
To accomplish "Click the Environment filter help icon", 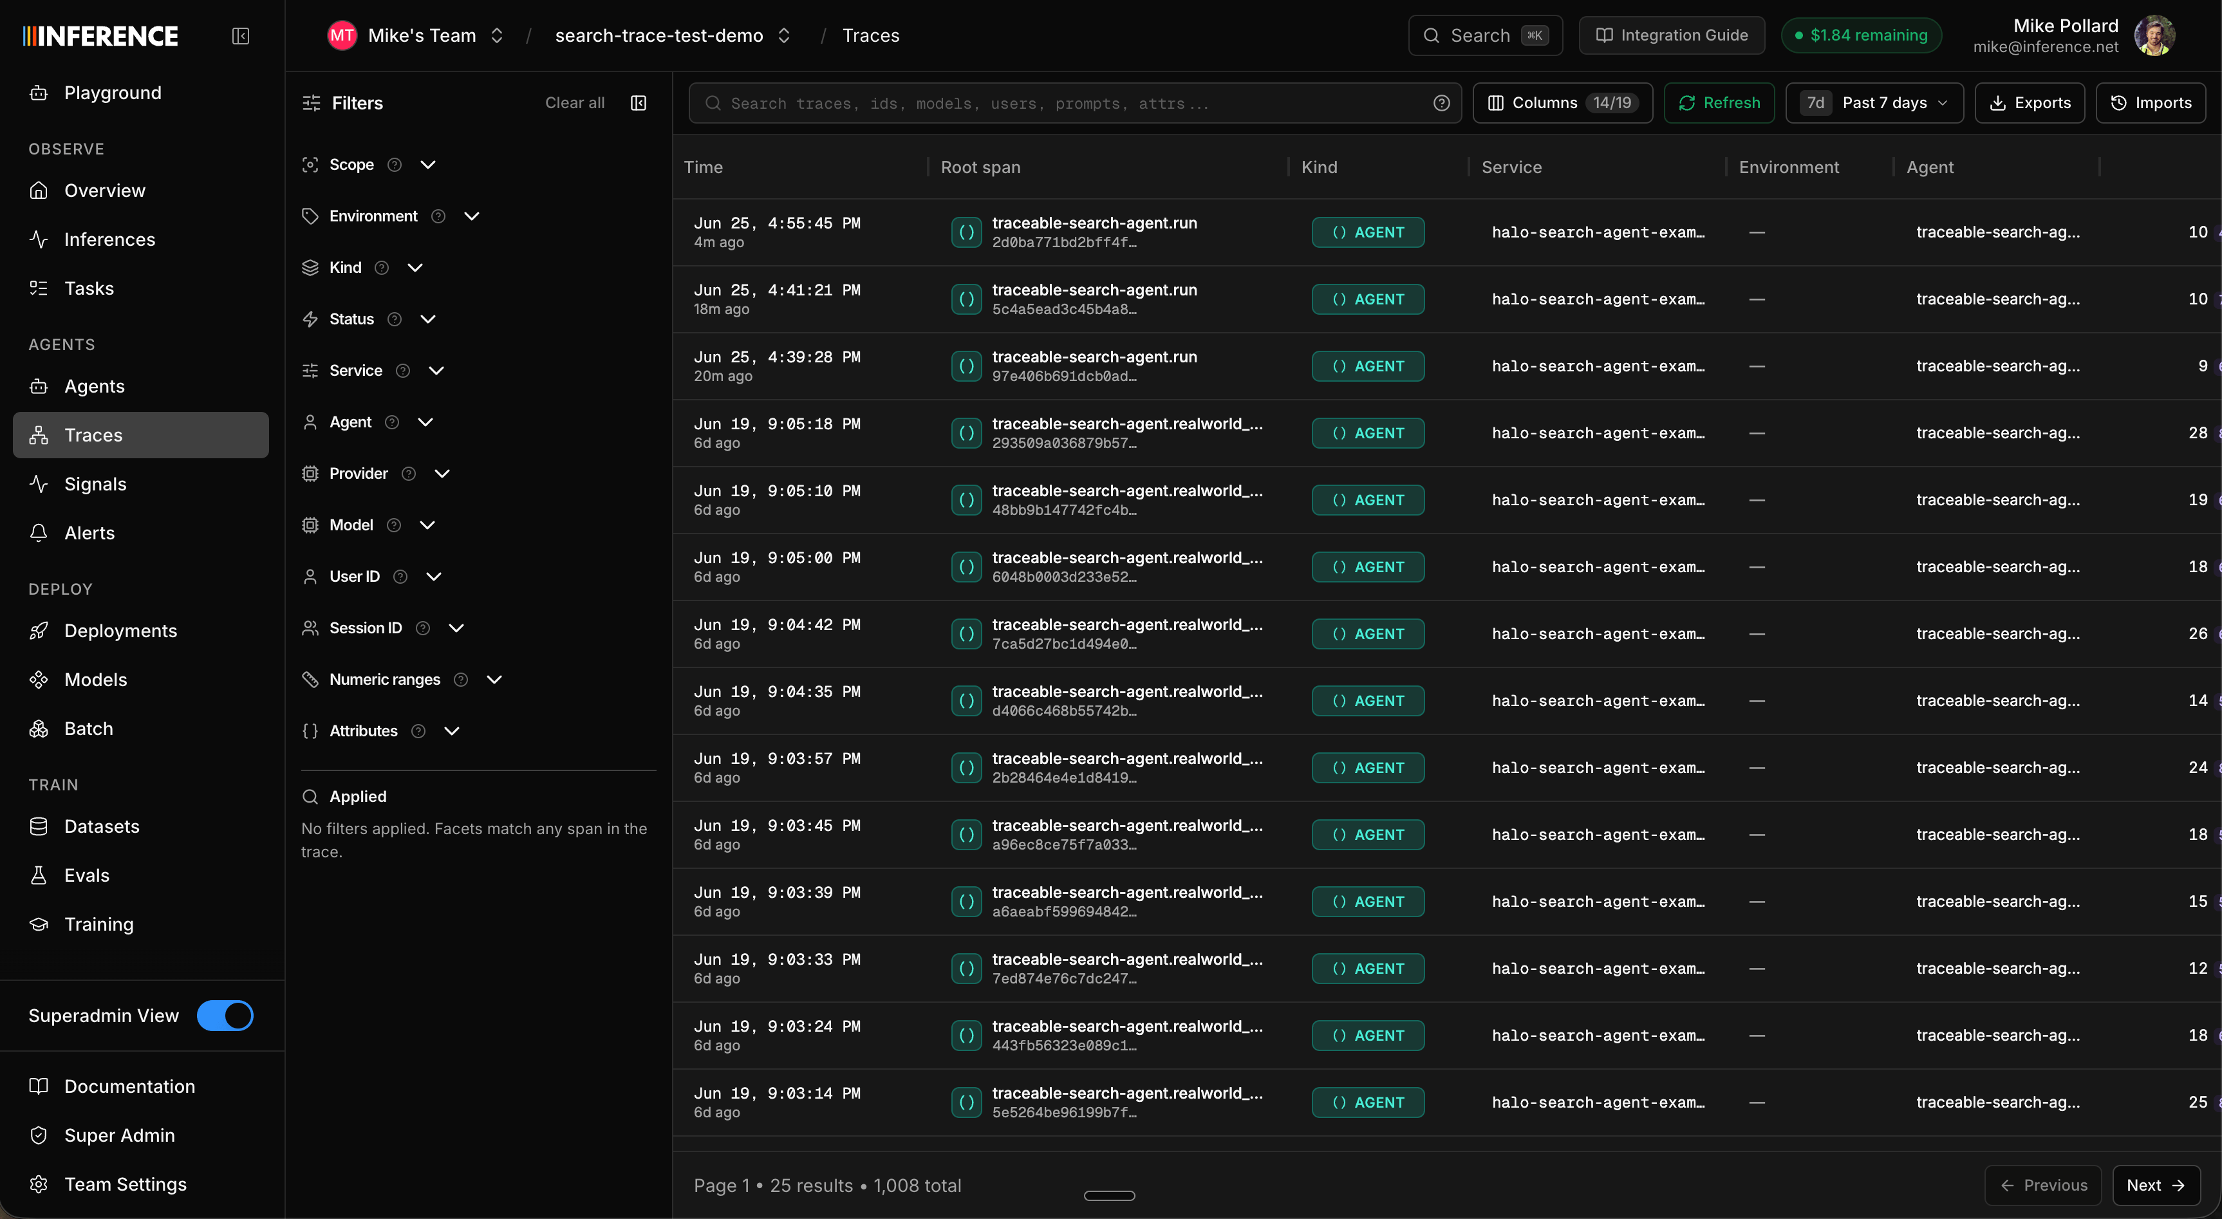I will (x=438, y=216).
